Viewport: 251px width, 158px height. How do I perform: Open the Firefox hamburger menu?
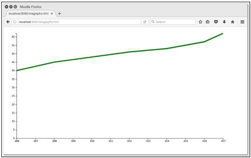[242, 22]
